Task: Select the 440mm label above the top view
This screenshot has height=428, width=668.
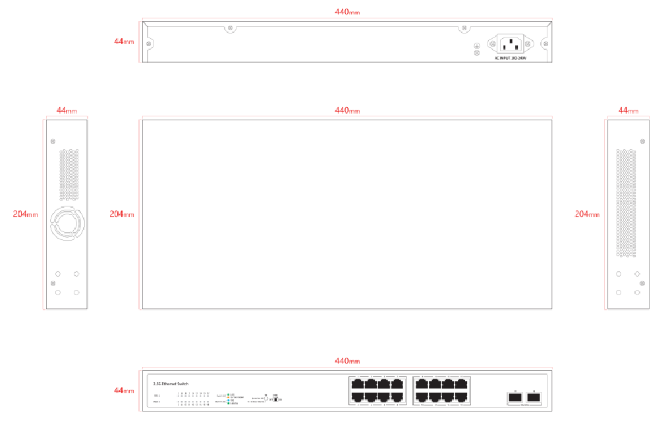Action: point(347,110)
